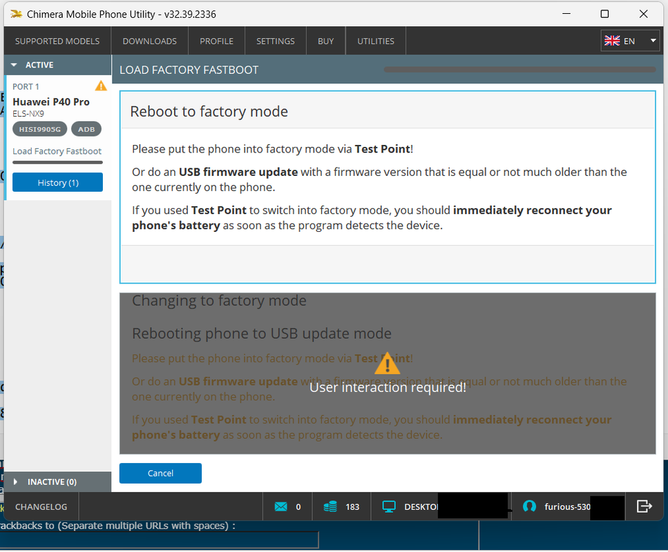Viewport: 668px width, 552px height.
Task: Open the Downloads tab
Action: (149, 41)
